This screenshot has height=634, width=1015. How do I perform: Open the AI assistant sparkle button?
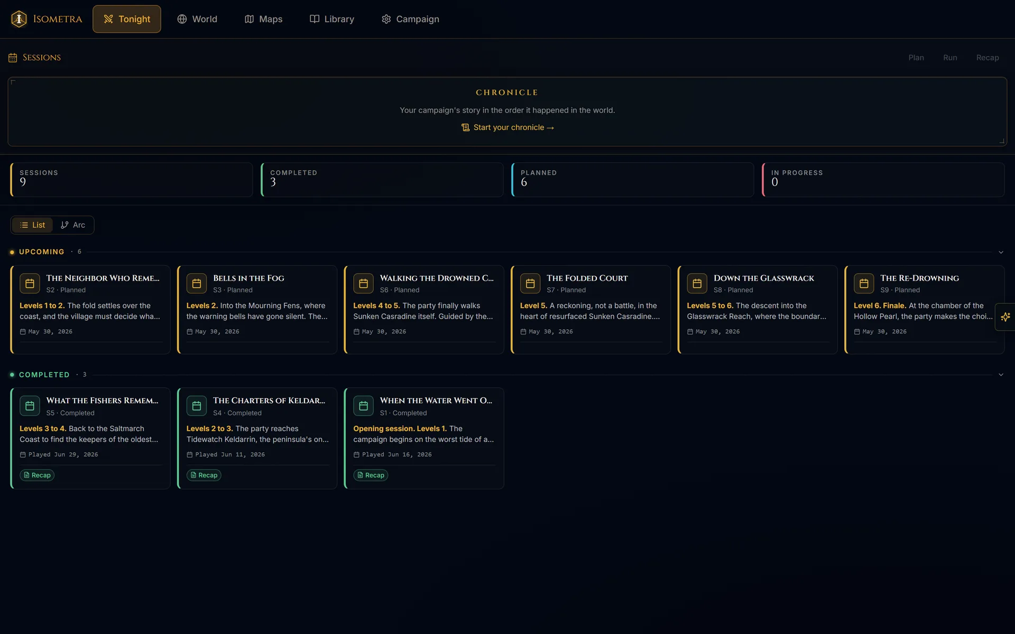point(1005,317)
